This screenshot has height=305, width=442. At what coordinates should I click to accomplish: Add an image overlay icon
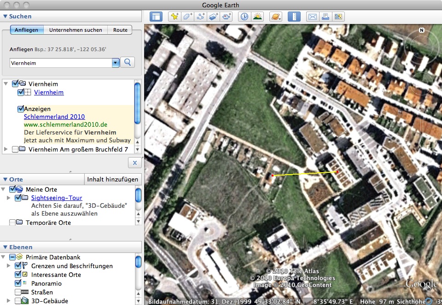click(x=213, y=17)
